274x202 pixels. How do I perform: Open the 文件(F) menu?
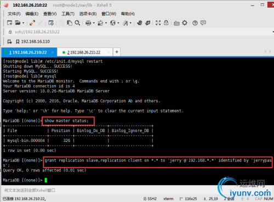[14, 14]
